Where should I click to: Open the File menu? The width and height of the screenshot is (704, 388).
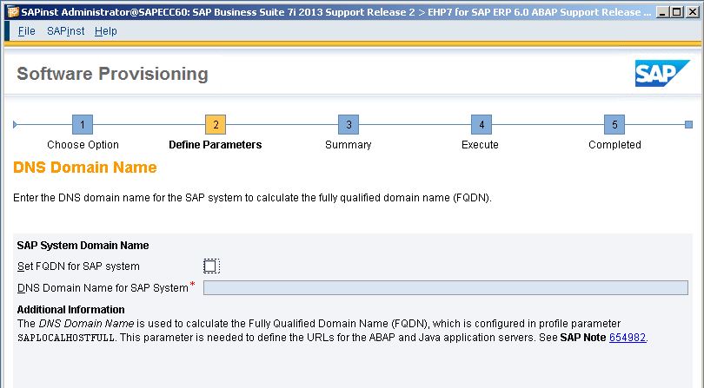[x=26, y=31]
